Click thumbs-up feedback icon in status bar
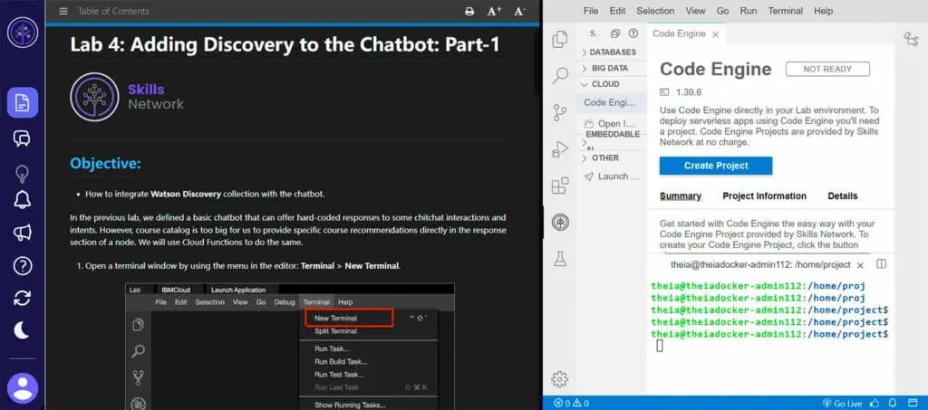 (875, 404)
